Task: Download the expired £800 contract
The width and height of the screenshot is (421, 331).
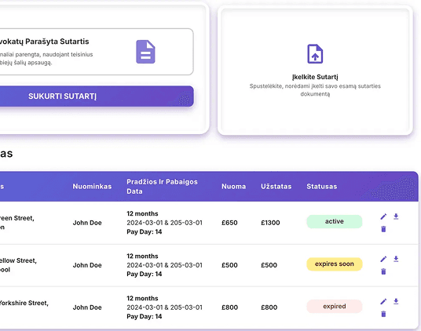Action: pos(396,301)
